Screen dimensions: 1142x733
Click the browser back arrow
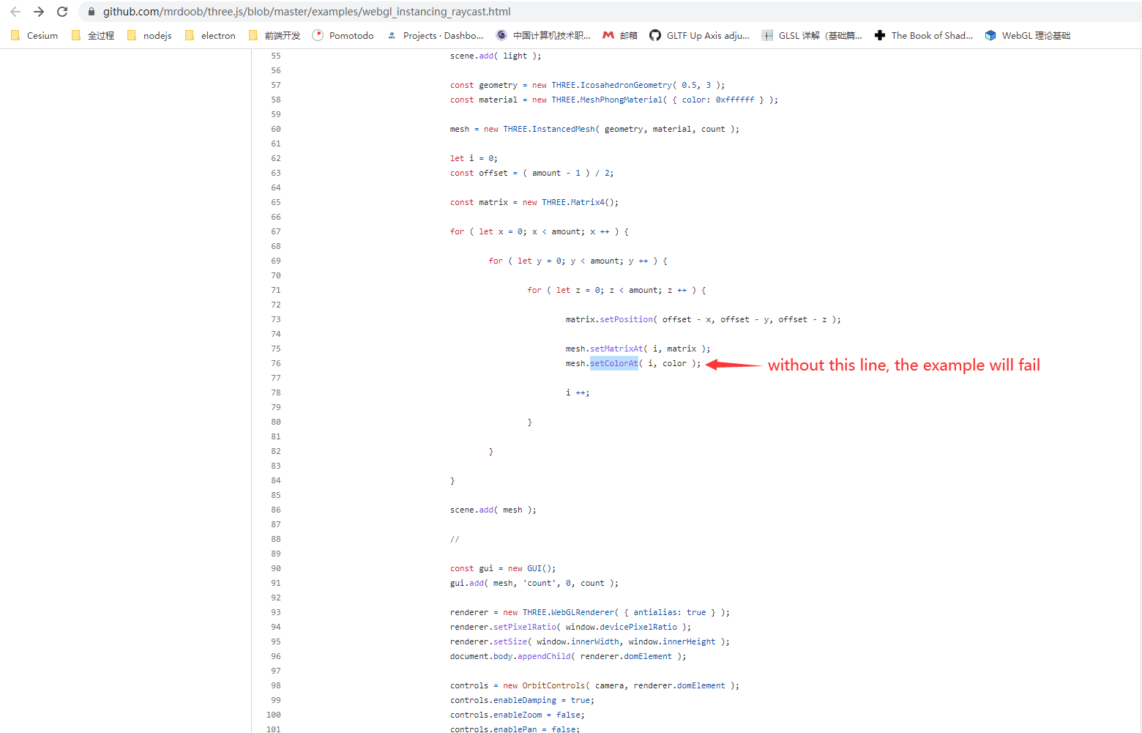click(x=15, y=12)
